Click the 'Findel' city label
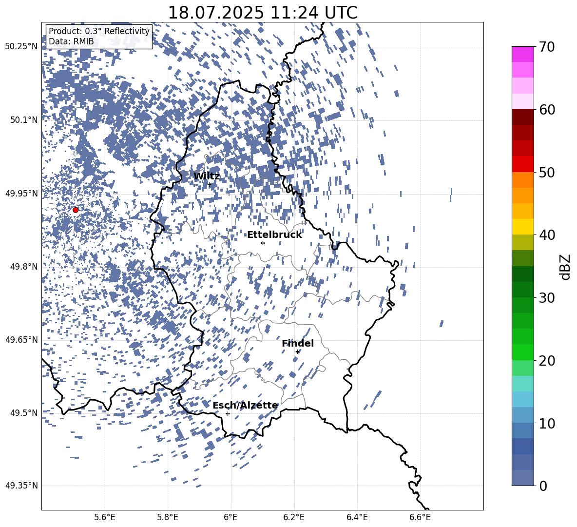 (298, 343)
